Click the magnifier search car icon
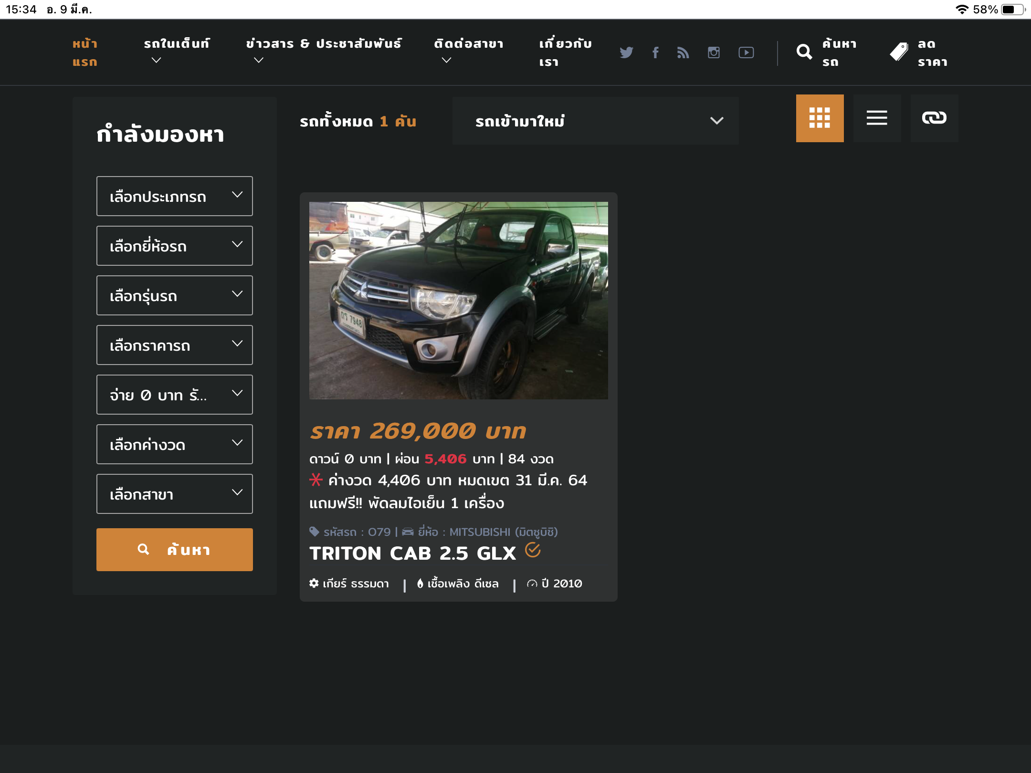This screenshot has width=1031, height=773. [804, 52]
